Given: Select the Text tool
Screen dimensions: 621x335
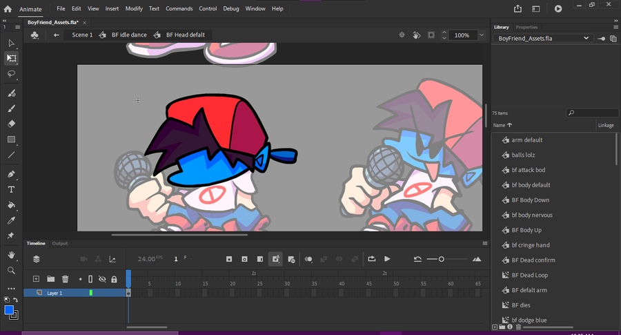Looking at the screenshot, I should [x=11, y=189].
